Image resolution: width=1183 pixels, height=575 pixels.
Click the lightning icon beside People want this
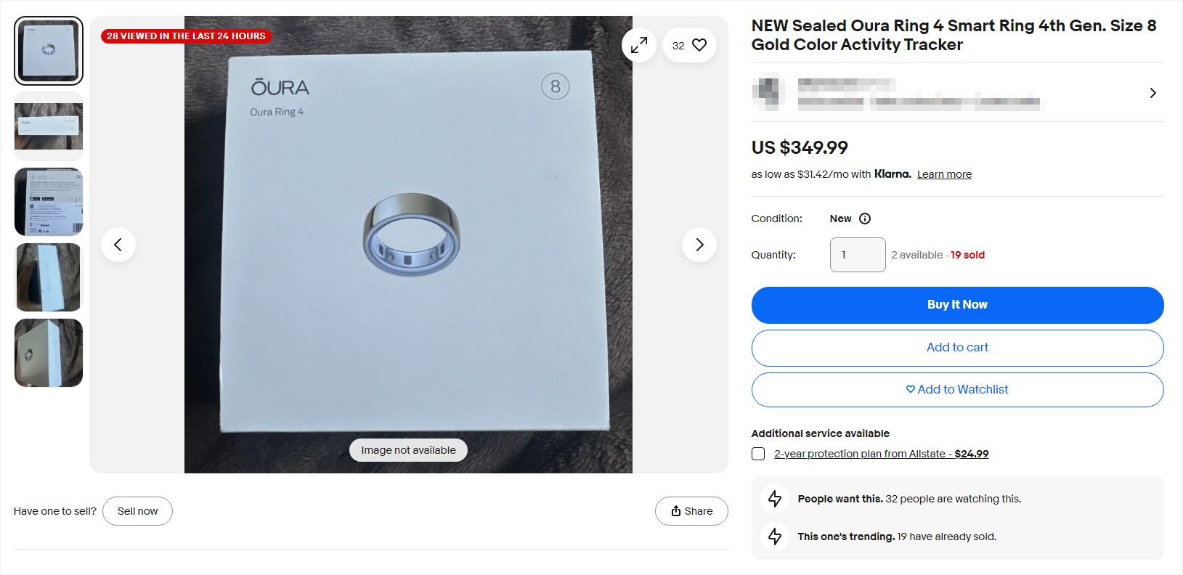774,499
